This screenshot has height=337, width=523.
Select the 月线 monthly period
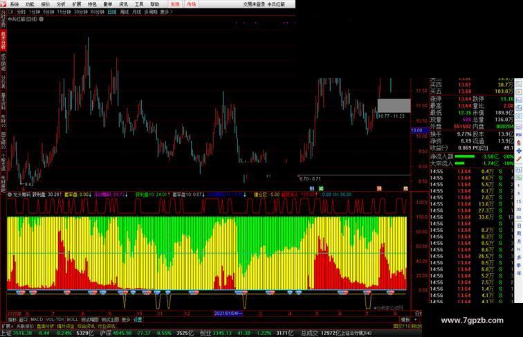point(136,12)
